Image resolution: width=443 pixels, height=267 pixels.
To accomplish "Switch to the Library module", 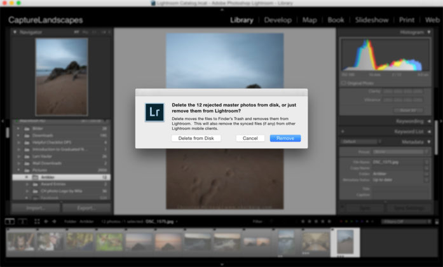I will (242, 20).
